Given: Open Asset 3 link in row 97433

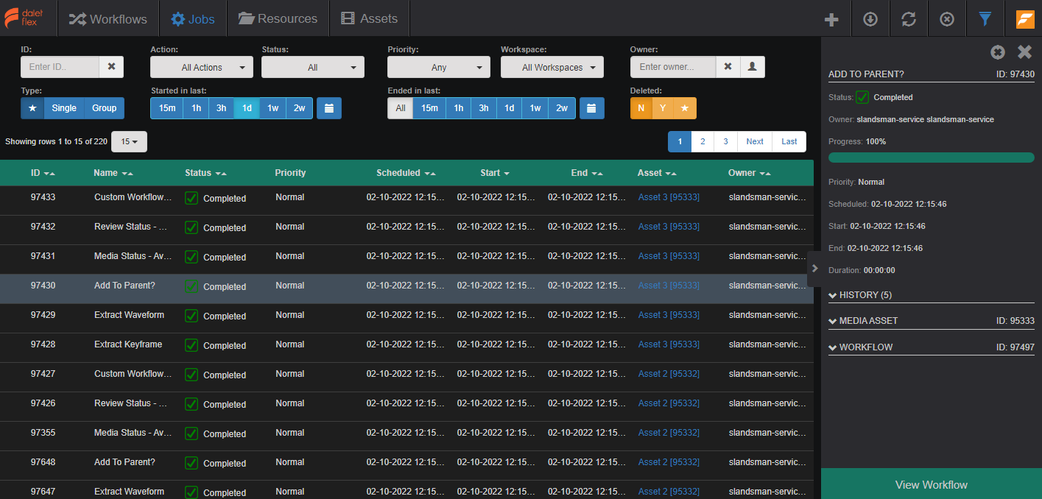Looking at the screenshot, I should 669,197.
